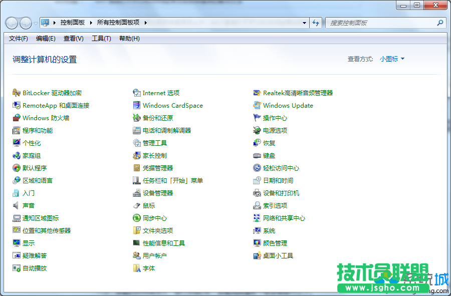Open the address bar history dropdown arrow
Image resolution: width=451 pixels, height=296 pixels.
[304, 23]
